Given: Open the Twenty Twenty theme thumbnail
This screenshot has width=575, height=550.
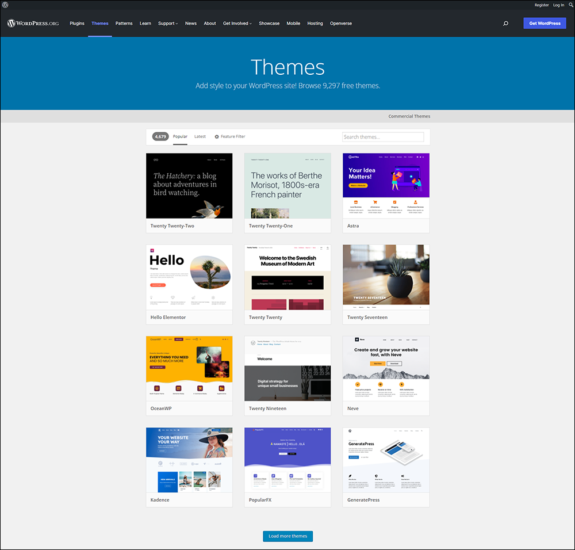Looking at the screenshot, I should pyautogui.click(x=287, y=277).
